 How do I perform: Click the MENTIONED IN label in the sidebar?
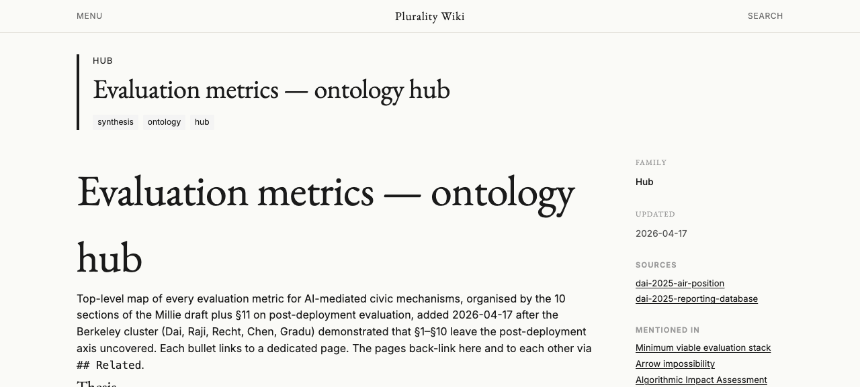[x=668, y=330]
